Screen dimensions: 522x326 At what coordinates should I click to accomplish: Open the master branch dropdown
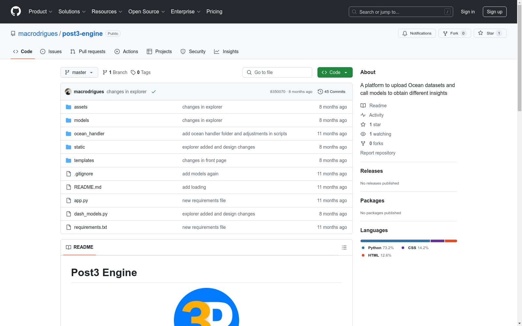coord(79,72)
